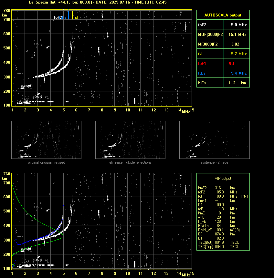
Task: Click the 'evidence F2 trace' thumbnail
Action: (x=214, y=140)
